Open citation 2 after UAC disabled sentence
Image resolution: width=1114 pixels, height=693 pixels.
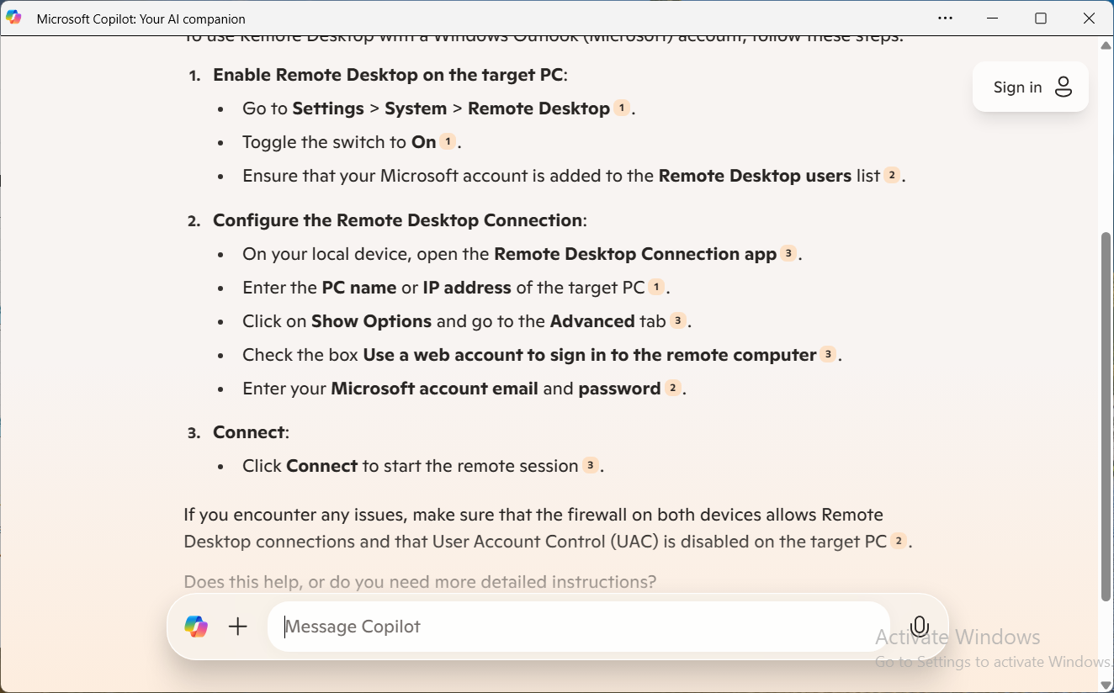click(x=899, y=541)
